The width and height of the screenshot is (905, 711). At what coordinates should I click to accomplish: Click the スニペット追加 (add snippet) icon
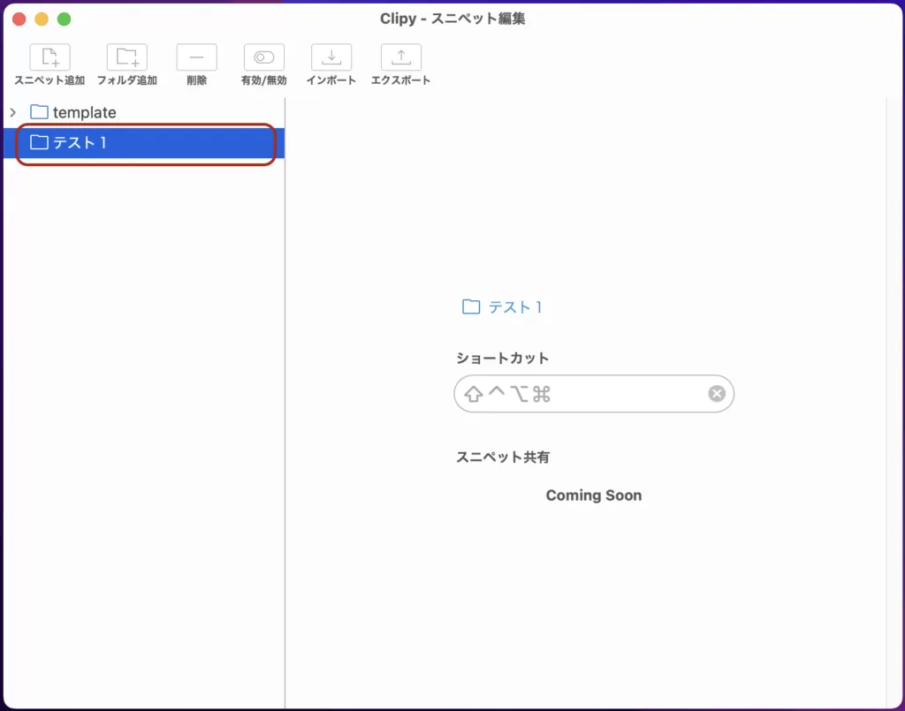click(x=49, y=57)
